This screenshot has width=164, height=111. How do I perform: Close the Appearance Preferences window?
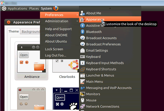(x=9, y=22)
